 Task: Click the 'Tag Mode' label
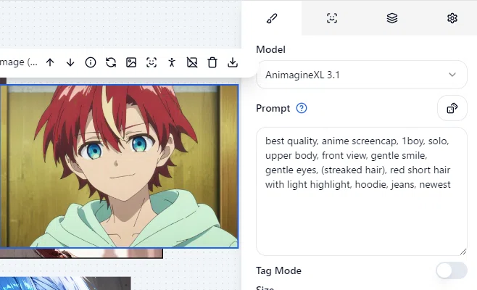278,270
